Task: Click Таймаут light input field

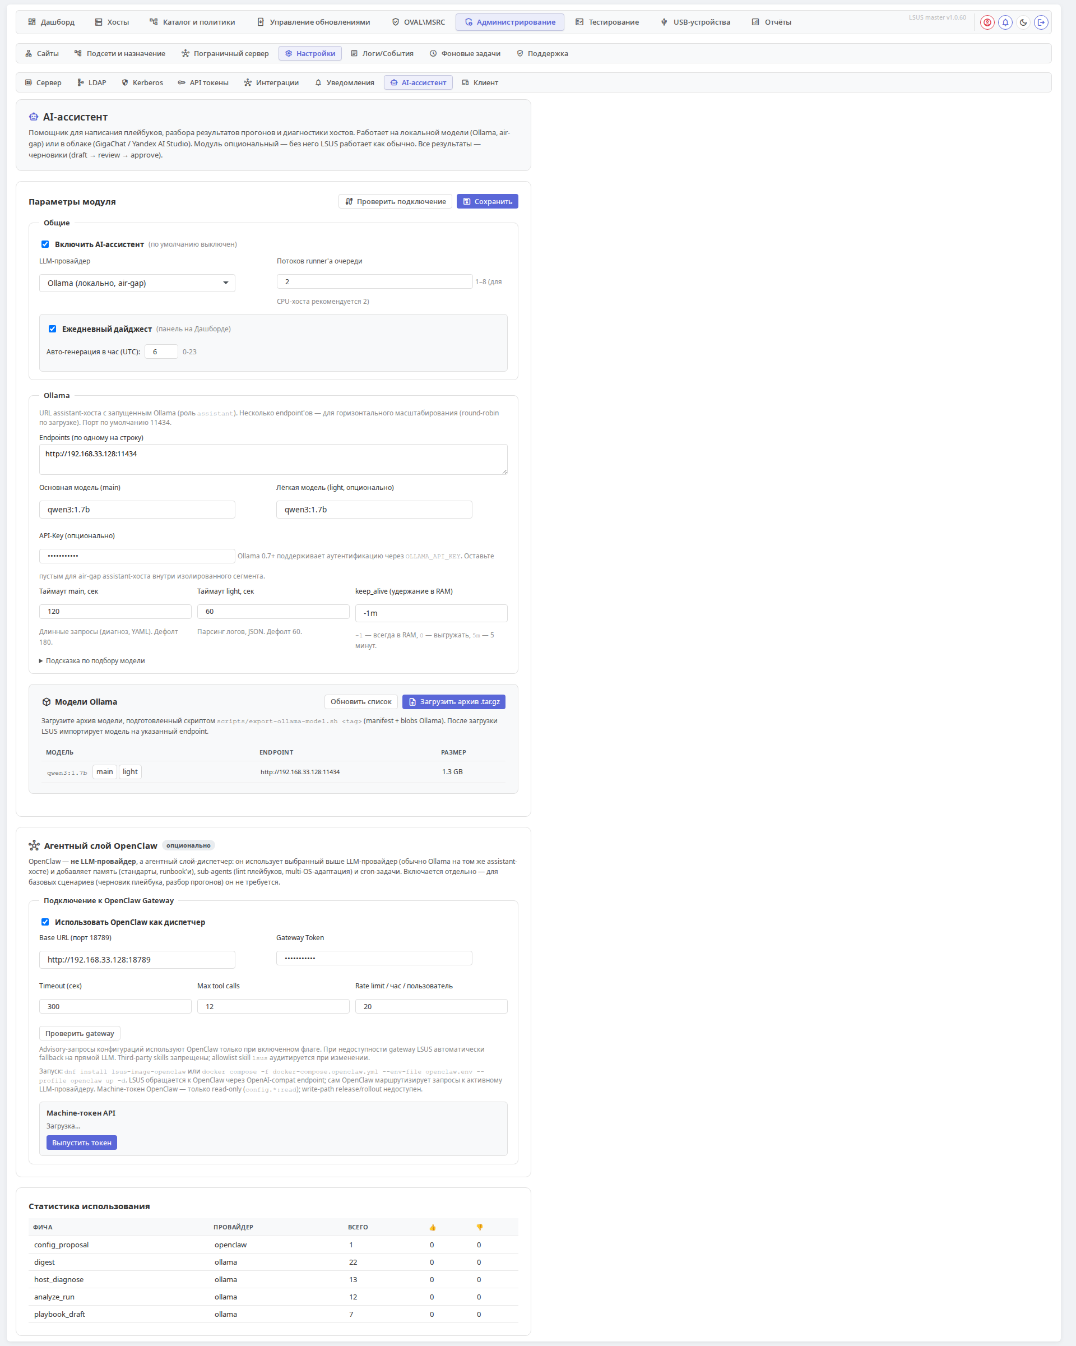Action: coord(273,611)
